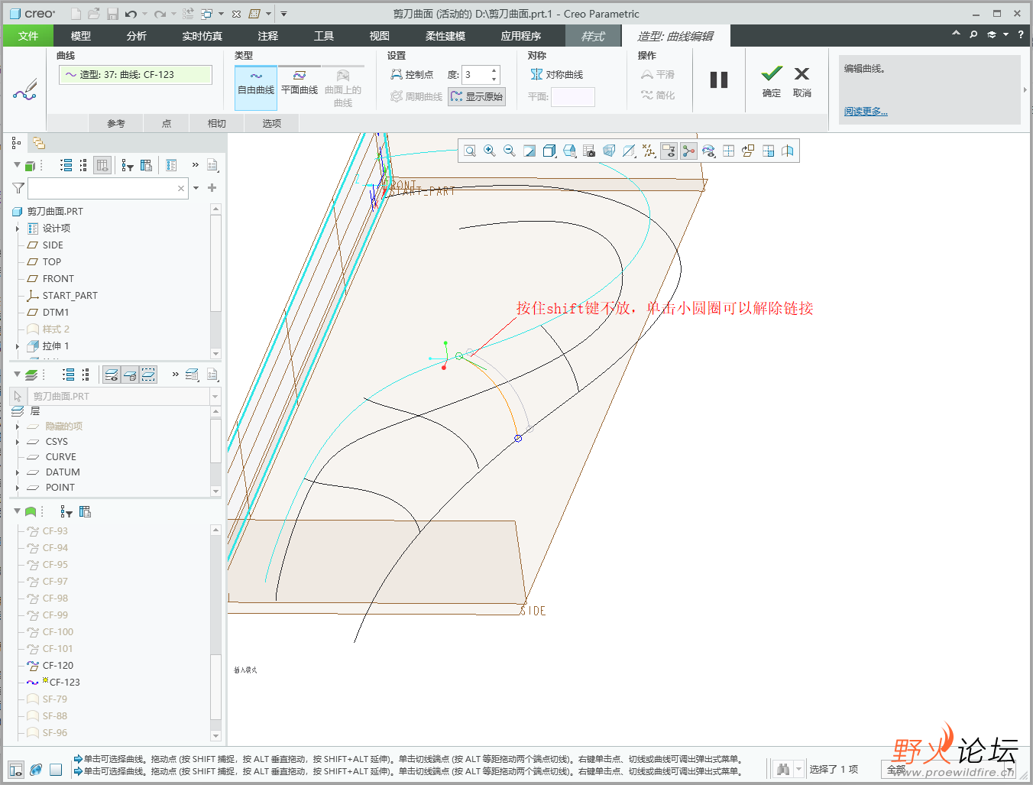Click the model tree tab icon
Image resolution: width=1033 pixels, height=785 pixels.
click(16, 143)
